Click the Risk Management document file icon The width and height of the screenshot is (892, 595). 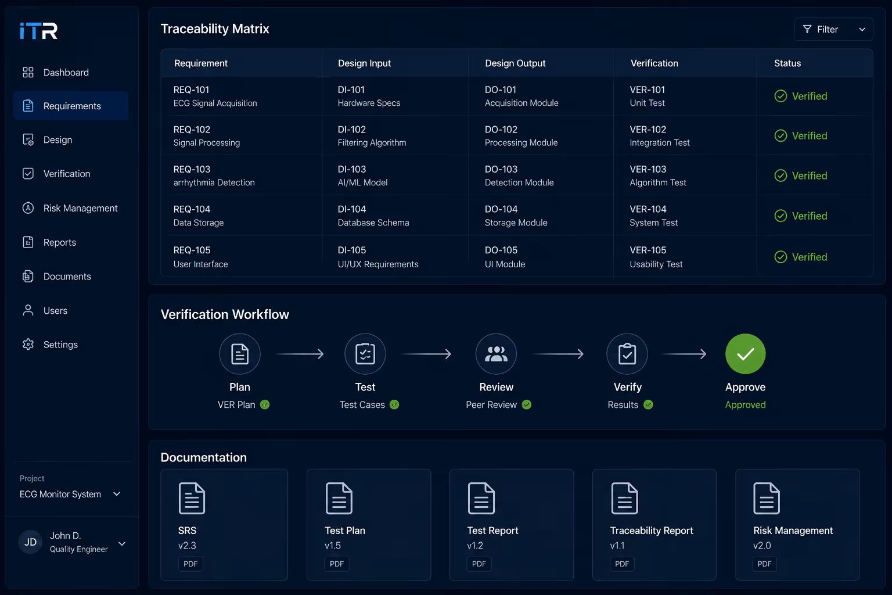click(x=767, y=499)
